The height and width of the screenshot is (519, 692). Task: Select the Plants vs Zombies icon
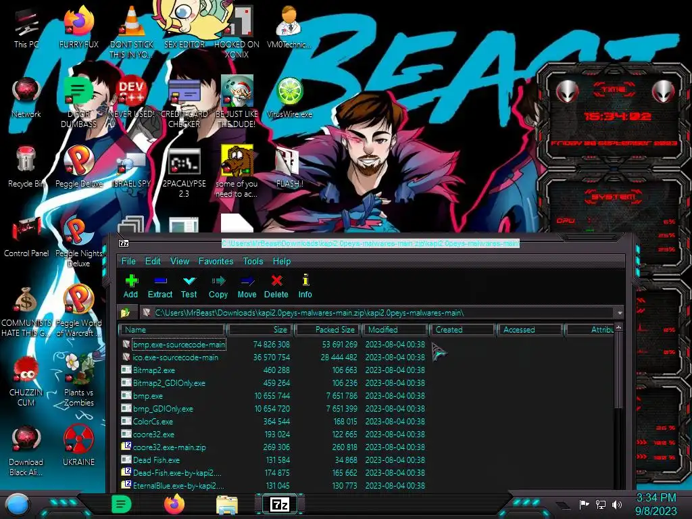[79, 380]
